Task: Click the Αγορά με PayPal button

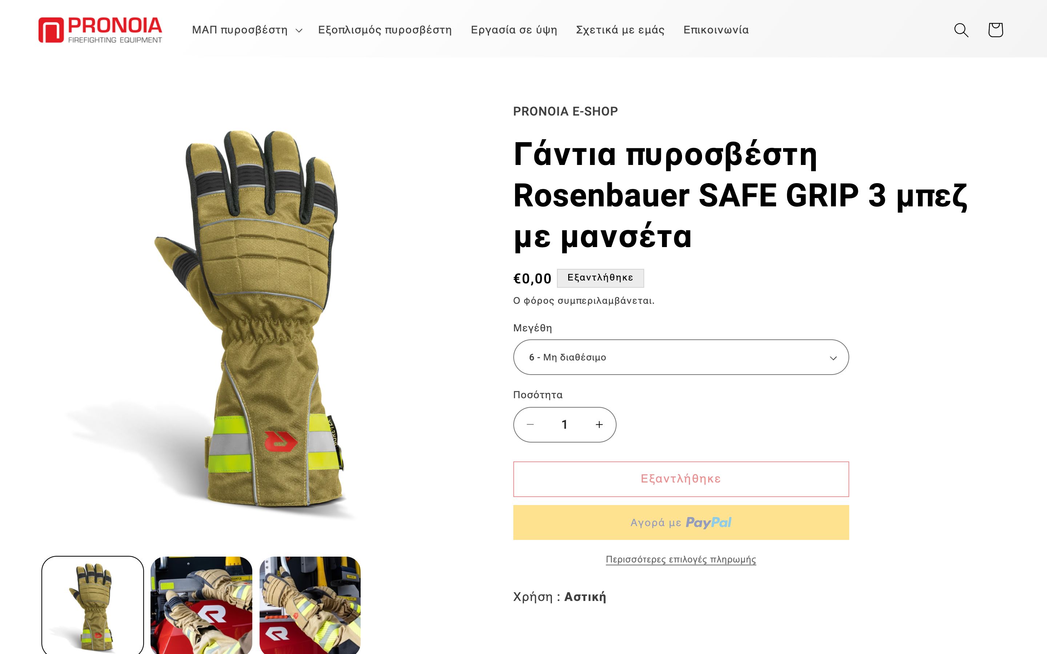Action: point(681,522)
